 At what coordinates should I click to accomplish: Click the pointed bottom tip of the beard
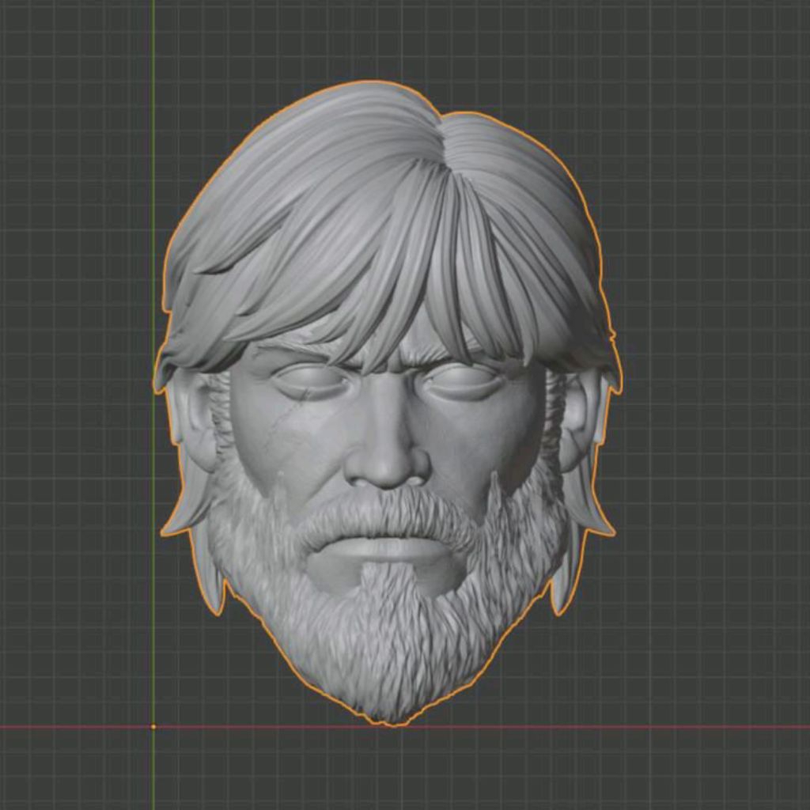point(394,718)
